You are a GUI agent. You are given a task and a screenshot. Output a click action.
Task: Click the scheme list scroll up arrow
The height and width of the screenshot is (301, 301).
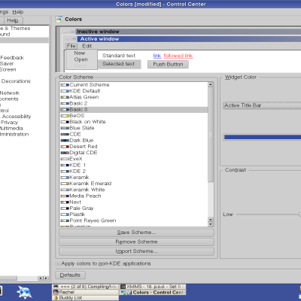pyautogui.click(x=211, y=85)
